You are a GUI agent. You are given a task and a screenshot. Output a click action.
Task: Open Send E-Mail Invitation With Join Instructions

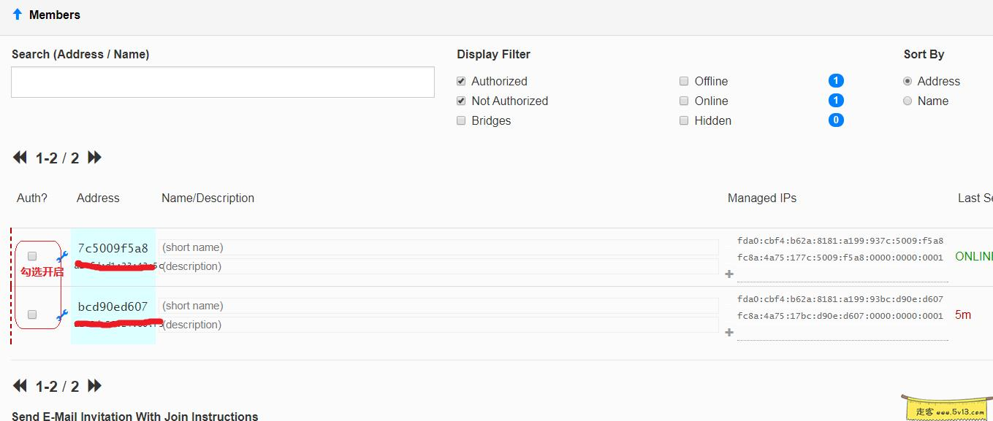135,416
